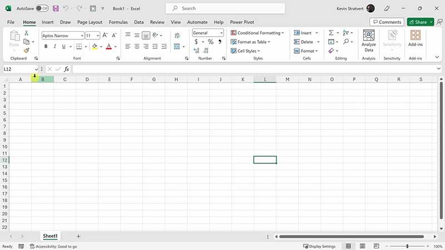Open the font size dropdown
This screenshot has width=445, height=250.
[98, 36]
